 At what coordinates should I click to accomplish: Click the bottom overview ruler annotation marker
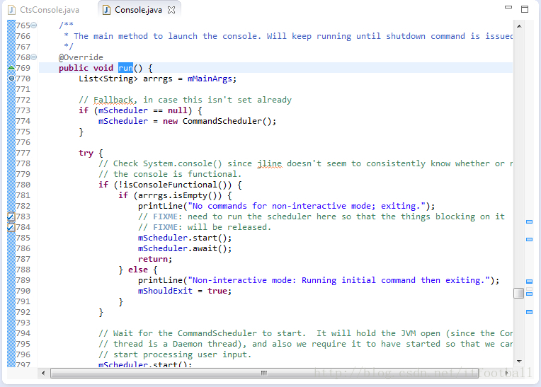coord(529,312)
